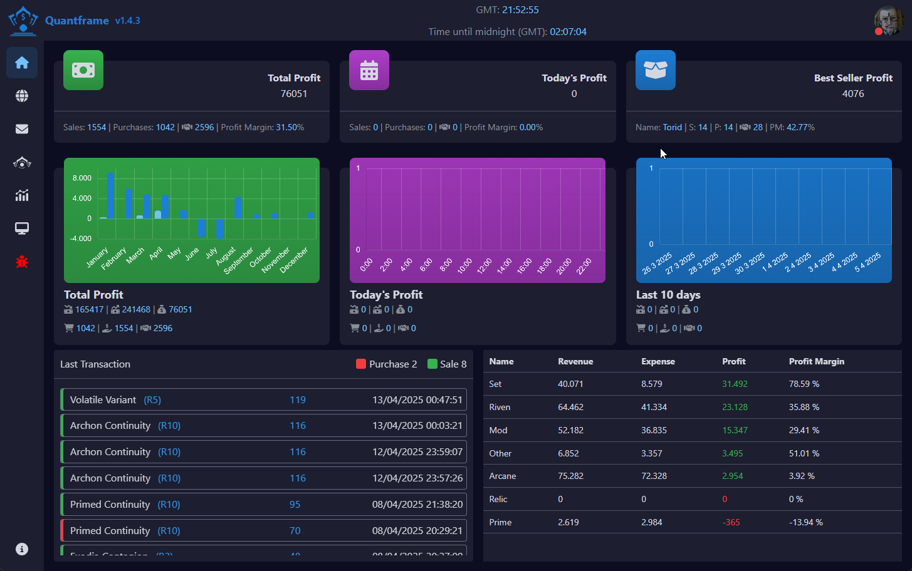The height and width of the screenshot is (571, 912).
Task: Open the Home dashboard in sidebar
Action: [x=22, y=63]
